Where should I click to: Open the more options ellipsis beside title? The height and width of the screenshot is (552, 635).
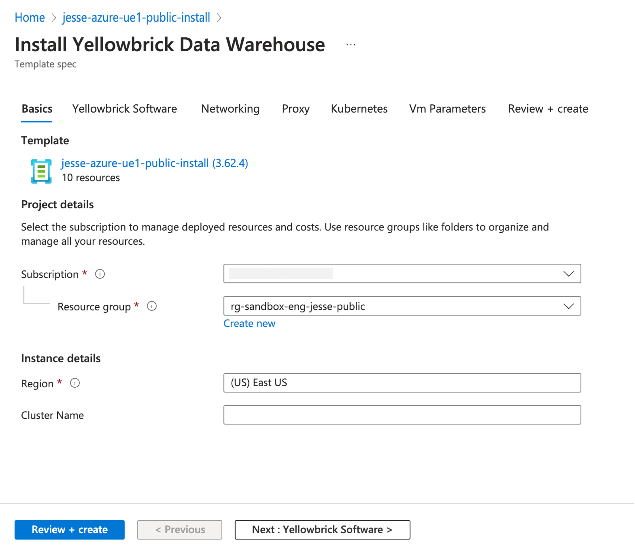tap(351, 45)
